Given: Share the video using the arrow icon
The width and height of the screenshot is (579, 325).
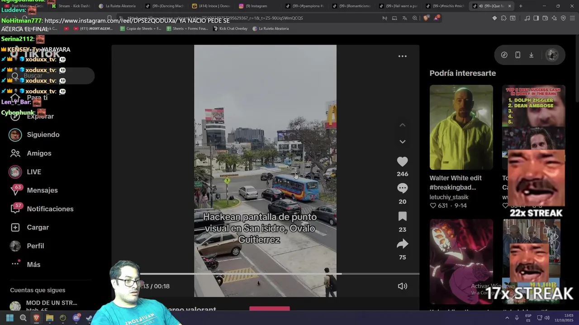Looking at the screenshot, I should pos(402,244).
